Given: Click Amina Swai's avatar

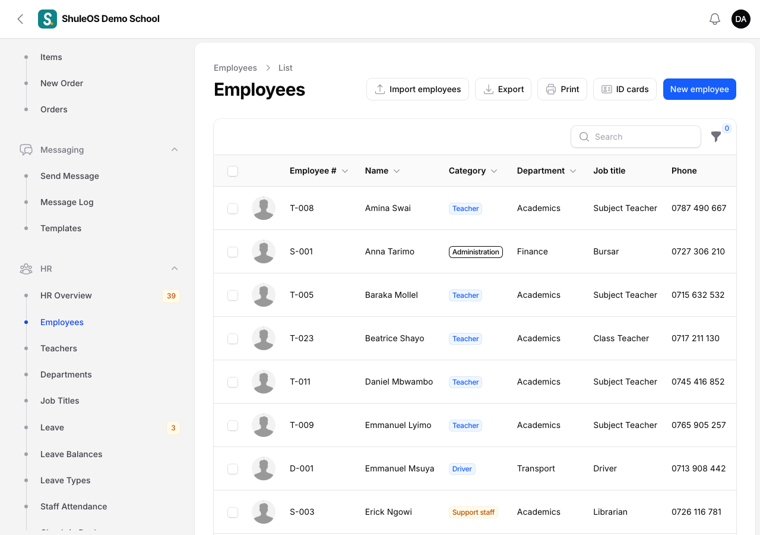Looking at the screenshot, I should [264, 208].
